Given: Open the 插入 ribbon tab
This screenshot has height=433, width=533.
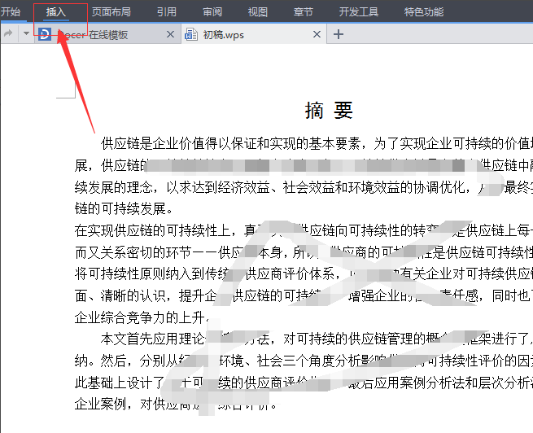Looking at the screenshot, I should click(56, 12).
